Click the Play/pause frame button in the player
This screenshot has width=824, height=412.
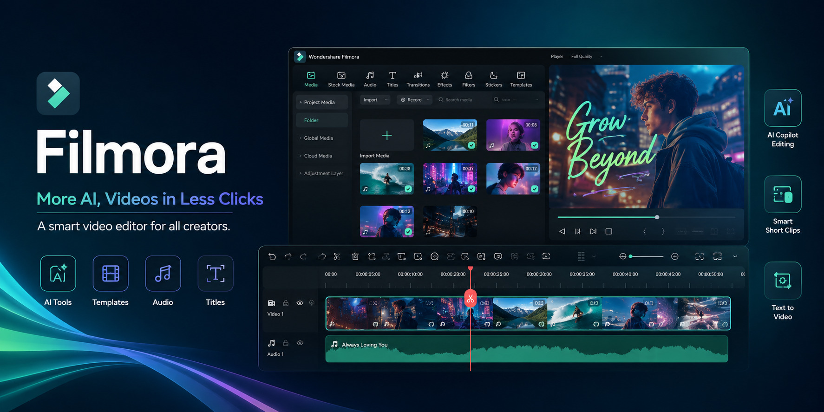click(578, 231)
